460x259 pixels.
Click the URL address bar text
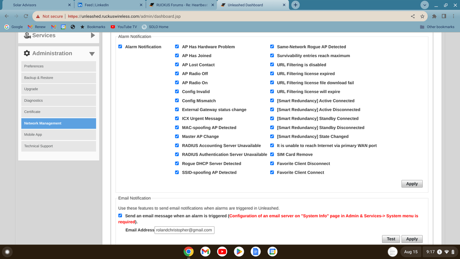(124, 17)
